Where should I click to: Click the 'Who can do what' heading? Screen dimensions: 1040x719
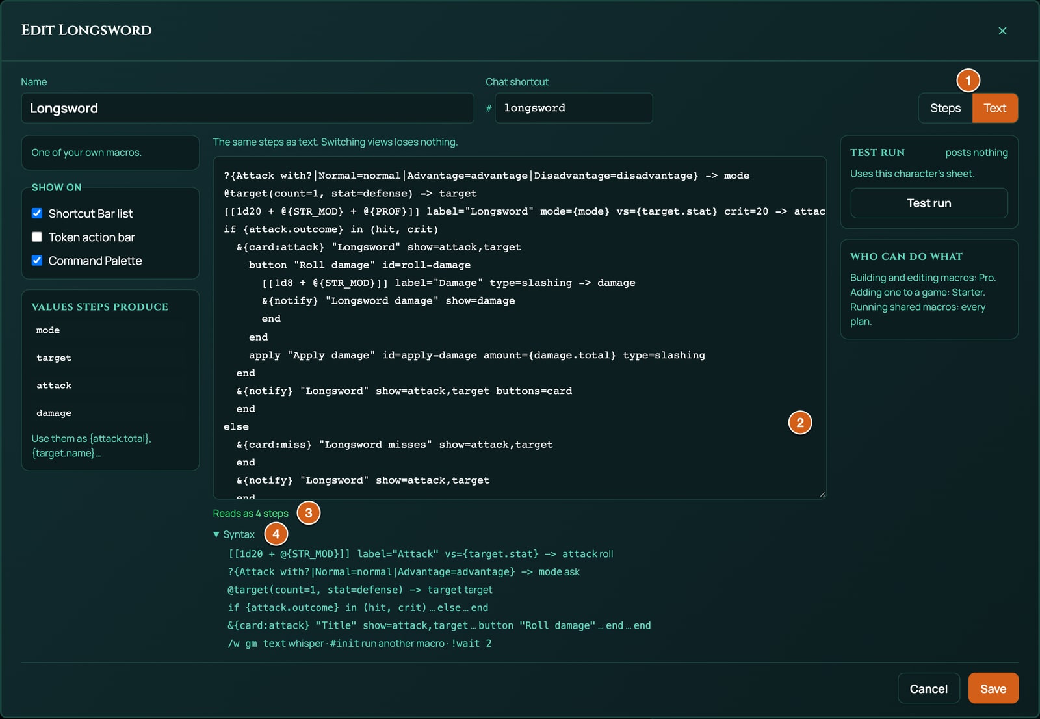click(x=906, y=257)
